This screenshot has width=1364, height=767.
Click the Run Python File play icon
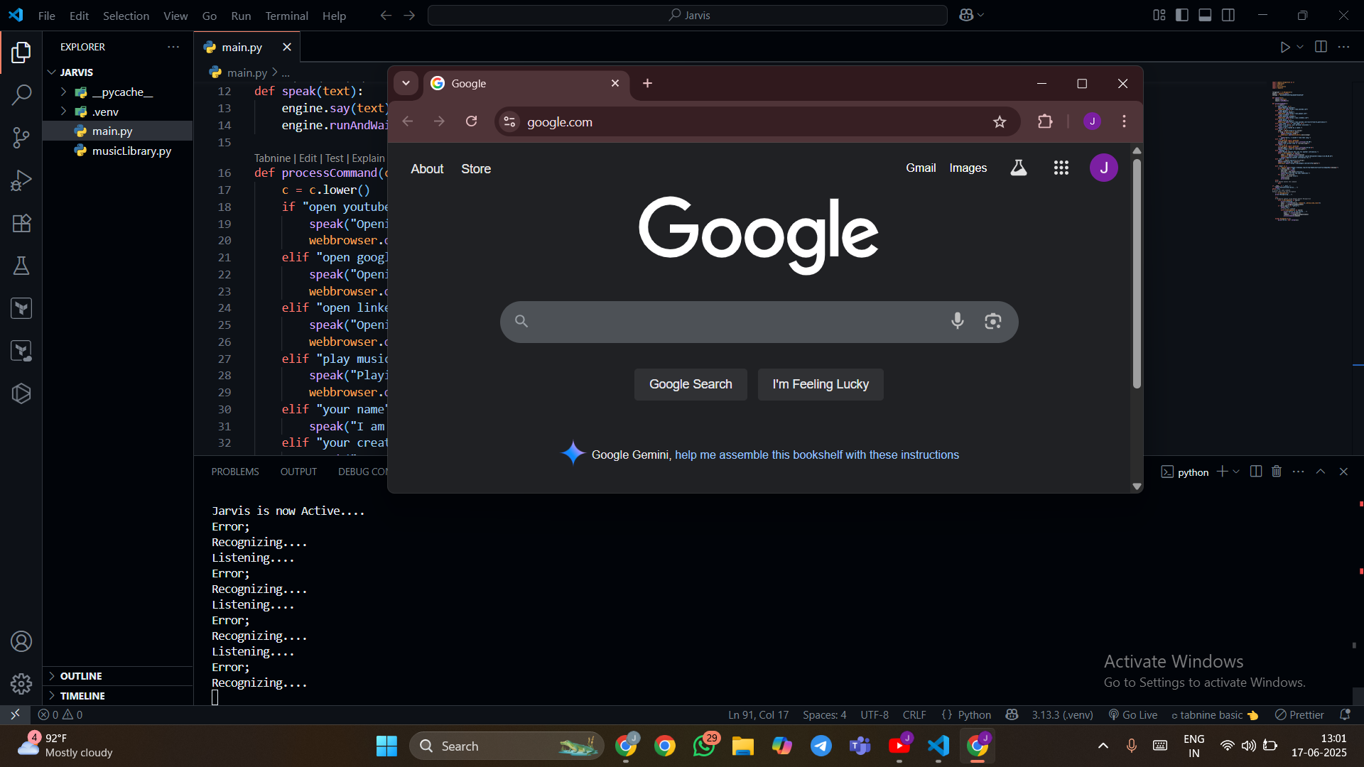[1284, 47]
